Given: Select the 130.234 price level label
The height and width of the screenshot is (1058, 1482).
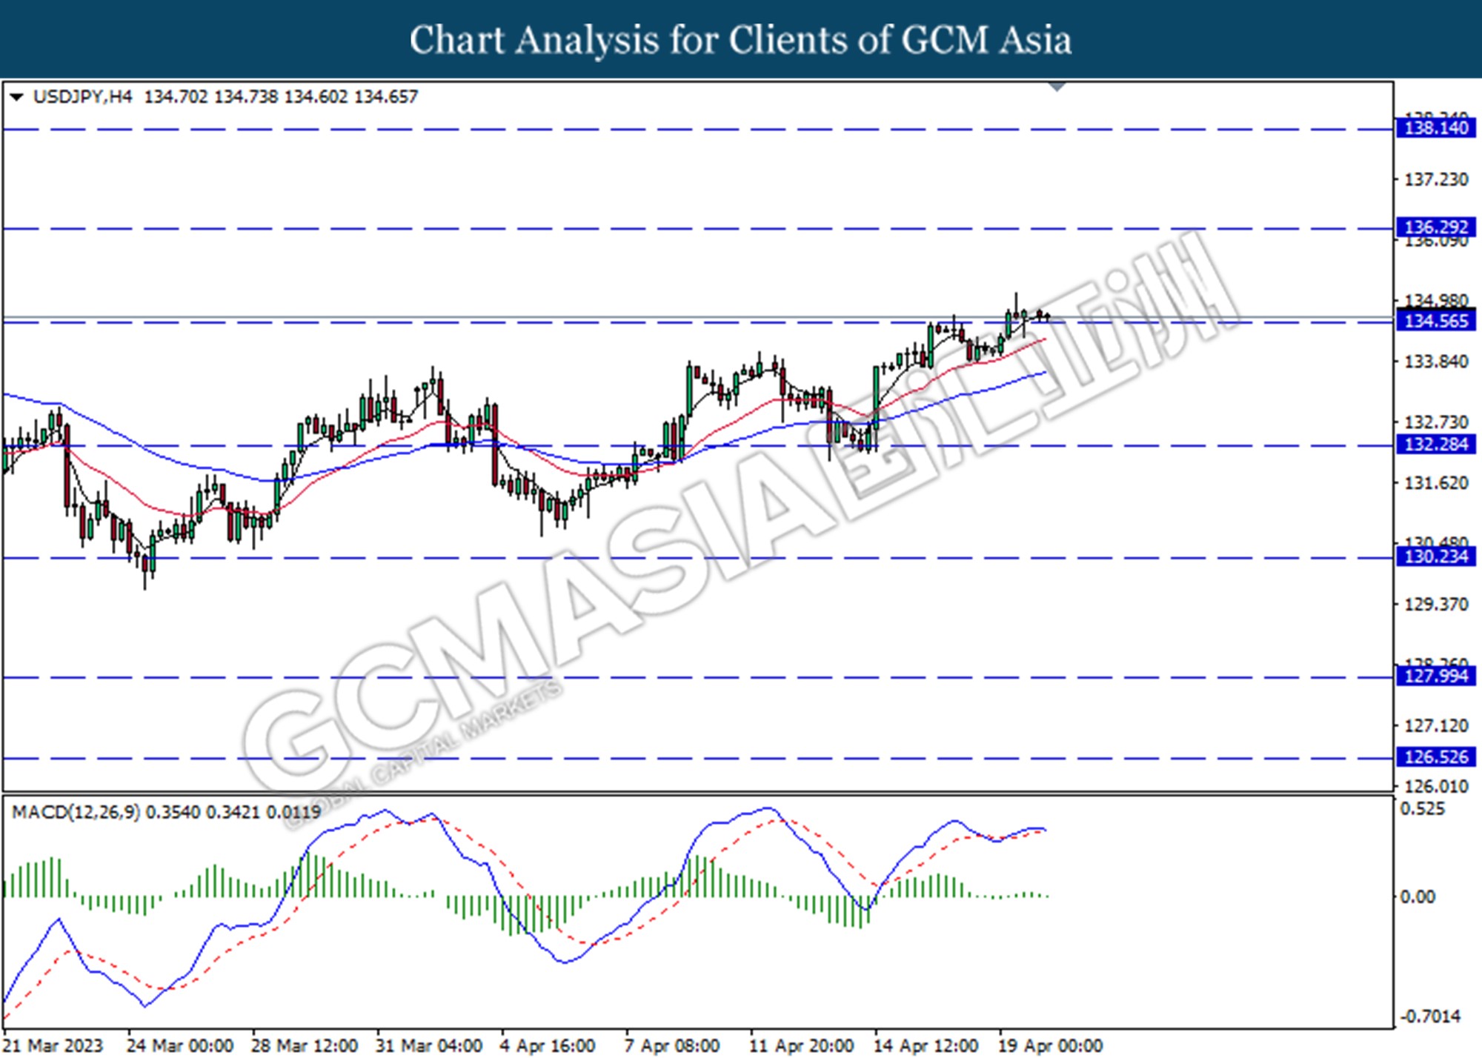Looking at the screenshot, I should click(1436, 556).
